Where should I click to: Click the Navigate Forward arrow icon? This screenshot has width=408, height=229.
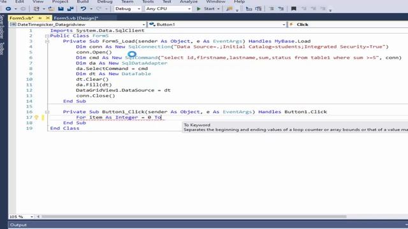[23, 9]
